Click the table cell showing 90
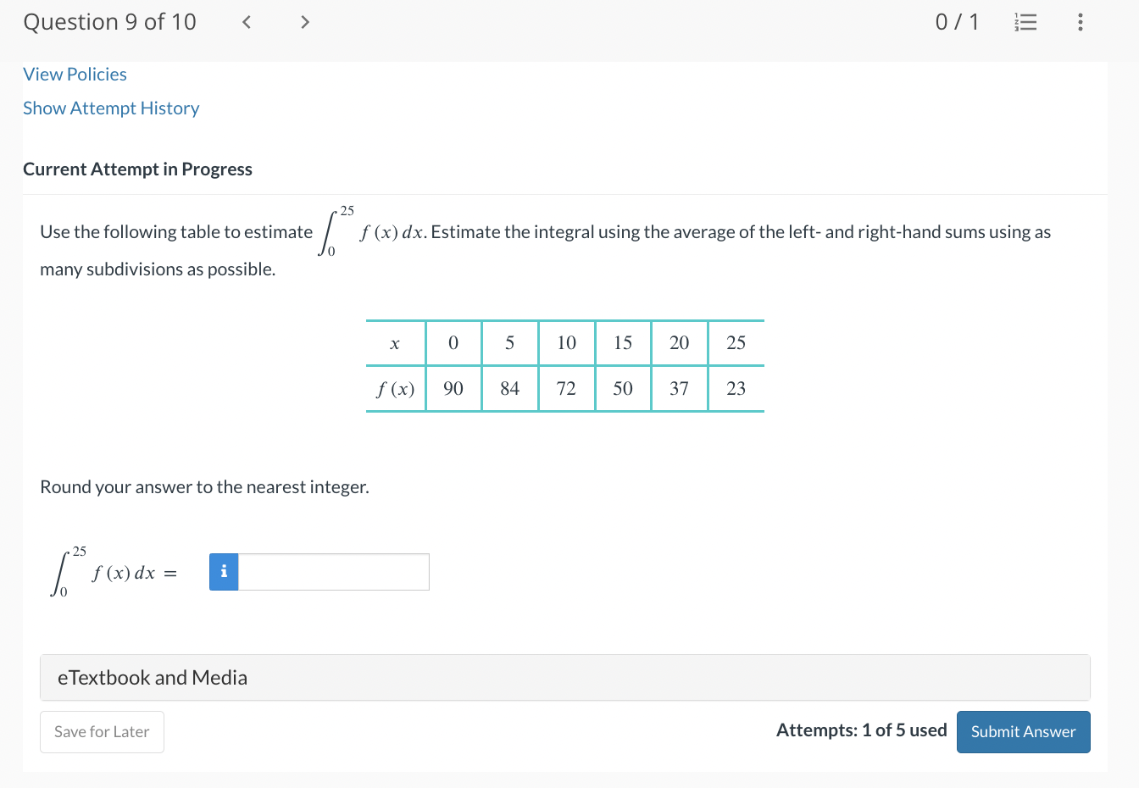1139x788 pixels. pos(453,388)
